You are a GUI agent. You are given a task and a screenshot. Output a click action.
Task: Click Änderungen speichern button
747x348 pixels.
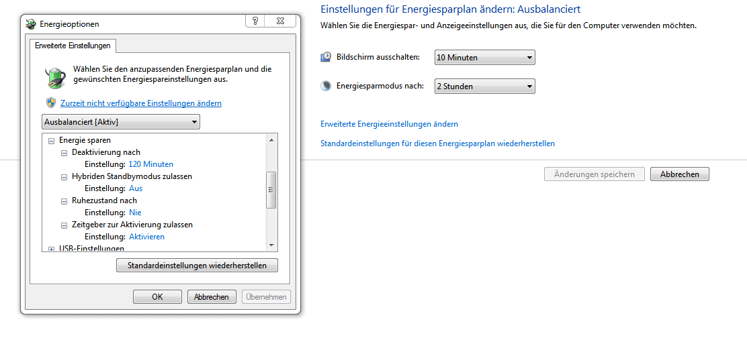pyautogui.click(x=595, y=174)
